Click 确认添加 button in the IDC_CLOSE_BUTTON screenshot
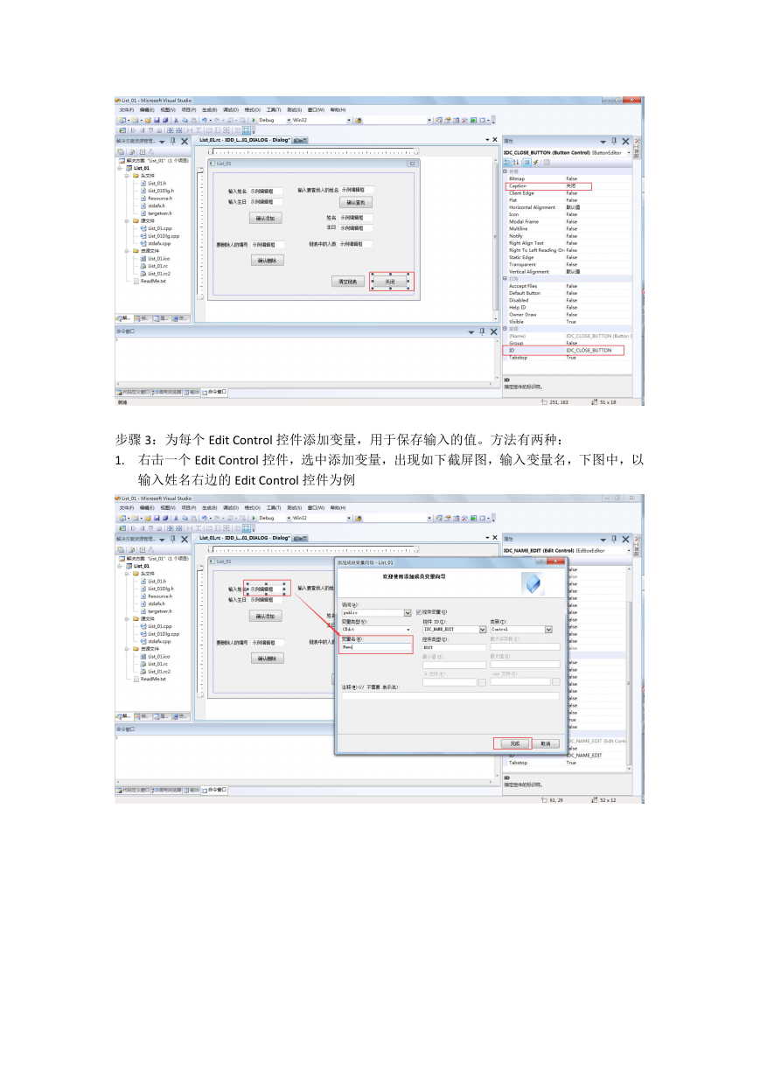This screenshot has height=1074, width=760. click(265, 218)
